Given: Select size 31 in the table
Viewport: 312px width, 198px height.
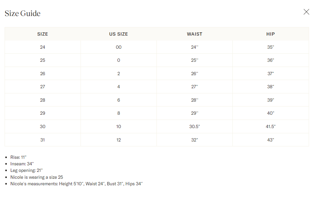Looking at the screenshot, I should (43, 140).
